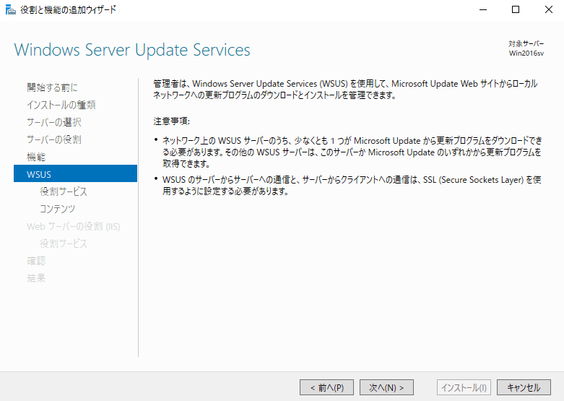Click the 結果 step
Screen dimensions: 564x401
coord(36,278)
